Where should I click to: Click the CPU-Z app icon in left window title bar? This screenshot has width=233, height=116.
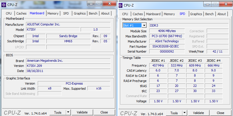pos(4,5)
